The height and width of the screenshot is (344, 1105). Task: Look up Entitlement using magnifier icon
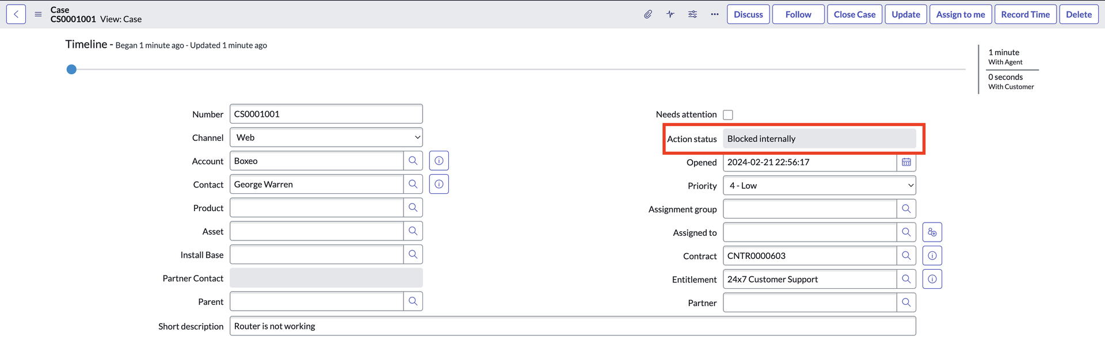pyautogui.click(x=906, y=280)
